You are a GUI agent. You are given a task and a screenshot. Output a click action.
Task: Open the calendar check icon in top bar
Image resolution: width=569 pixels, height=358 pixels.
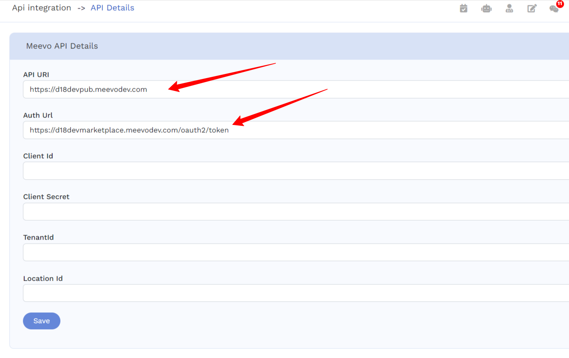click(x=463, y=8)
